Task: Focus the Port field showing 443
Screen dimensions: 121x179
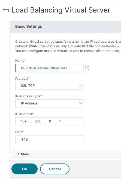Action: tap(49, 139)
